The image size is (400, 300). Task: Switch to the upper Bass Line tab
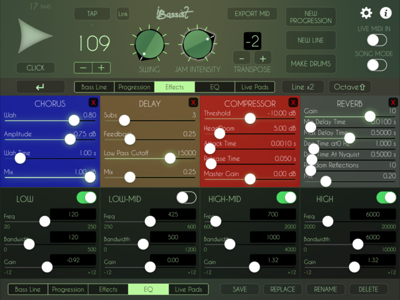pyautogui.click(x=94, y=87)
